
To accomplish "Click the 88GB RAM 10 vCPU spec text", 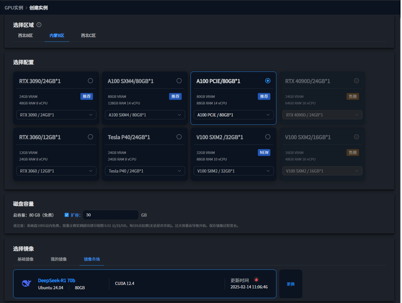I will [x=212, y=159].
